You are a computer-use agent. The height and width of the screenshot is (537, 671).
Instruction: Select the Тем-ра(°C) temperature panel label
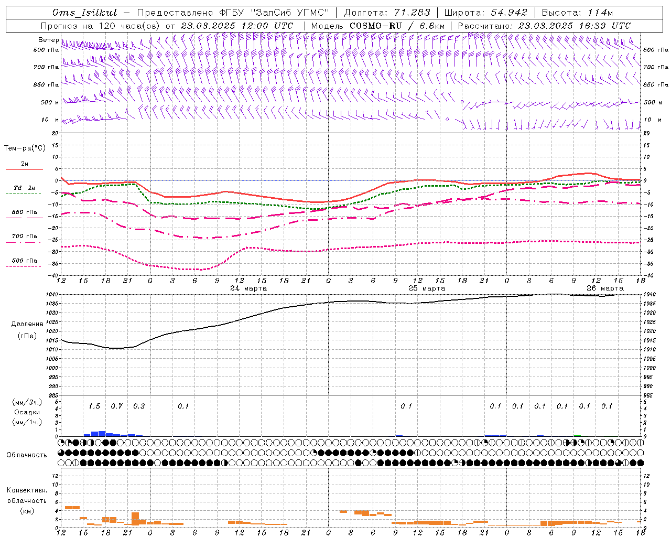(25, 148)
